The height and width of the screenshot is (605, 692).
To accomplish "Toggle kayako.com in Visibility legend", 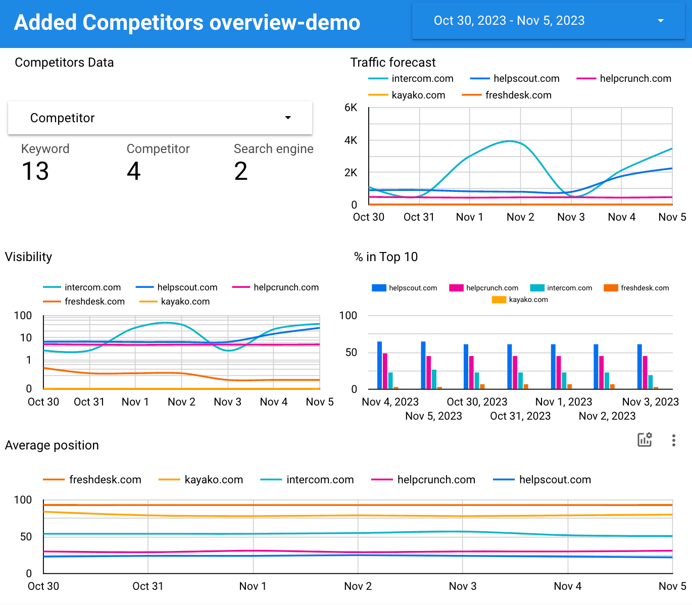I will pos(175,301).
